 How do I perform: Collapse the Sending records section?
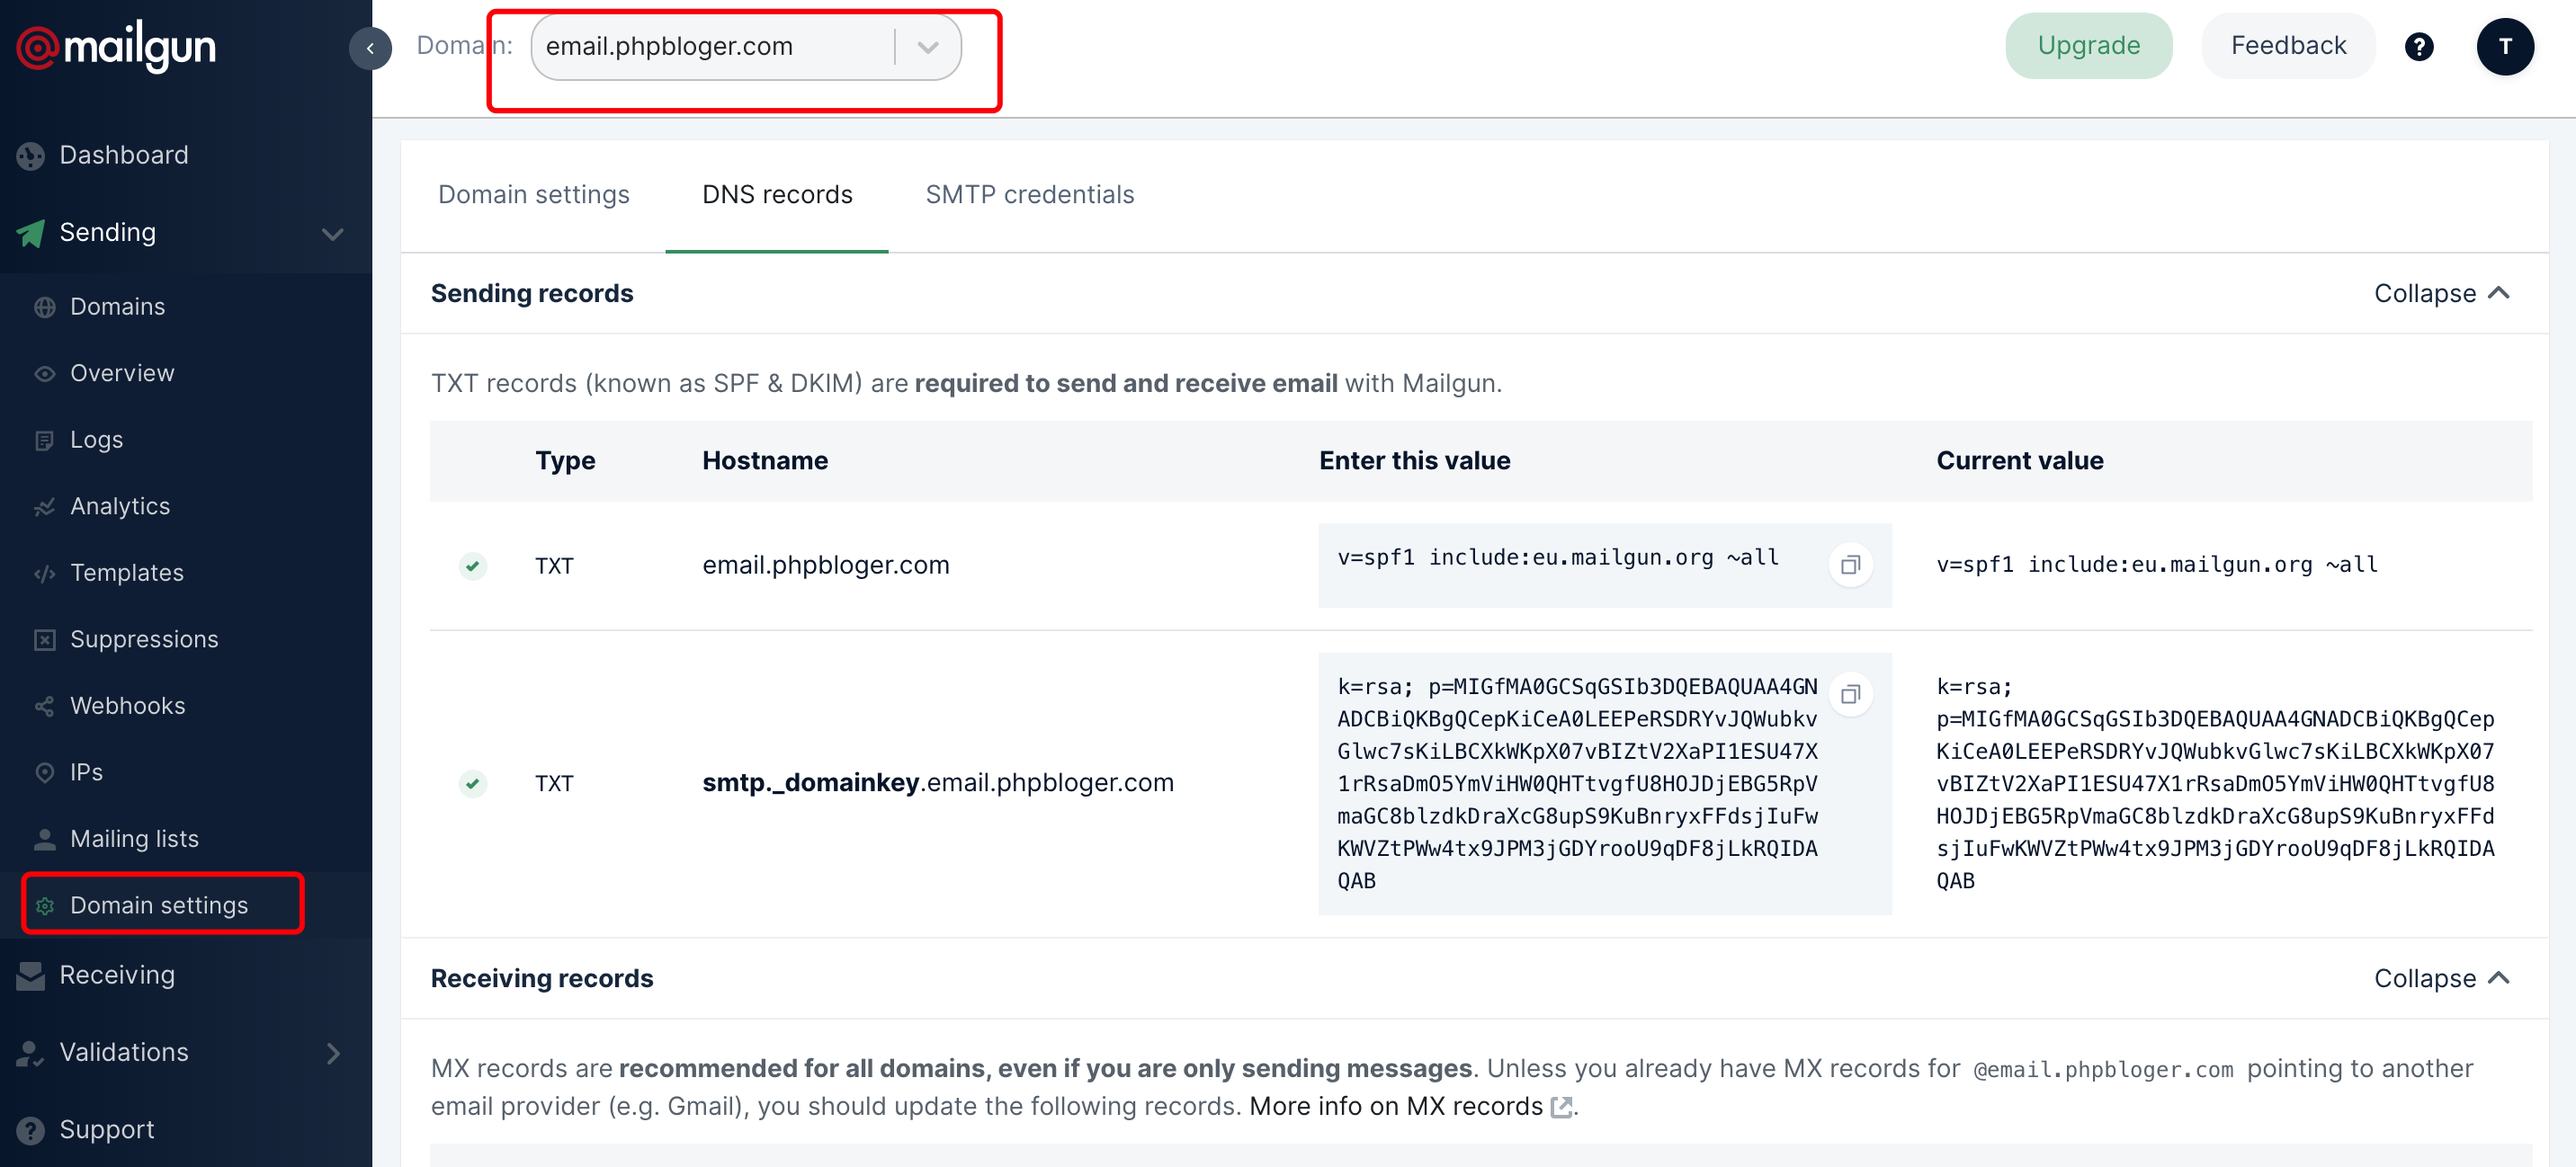click(2441, 293)
